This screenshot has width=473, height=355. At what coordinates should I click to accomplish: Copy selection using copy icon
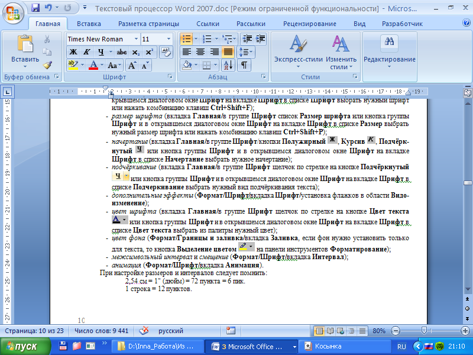coord(47,52)
